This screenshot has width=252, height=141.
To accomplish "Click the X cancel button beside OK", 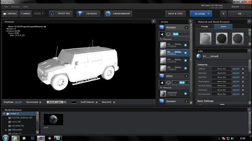I will coord(223,14).
